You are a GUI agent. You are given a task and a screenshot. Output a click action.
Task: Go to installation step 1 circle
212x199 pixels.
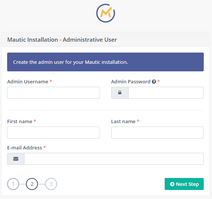pos(13,184)
